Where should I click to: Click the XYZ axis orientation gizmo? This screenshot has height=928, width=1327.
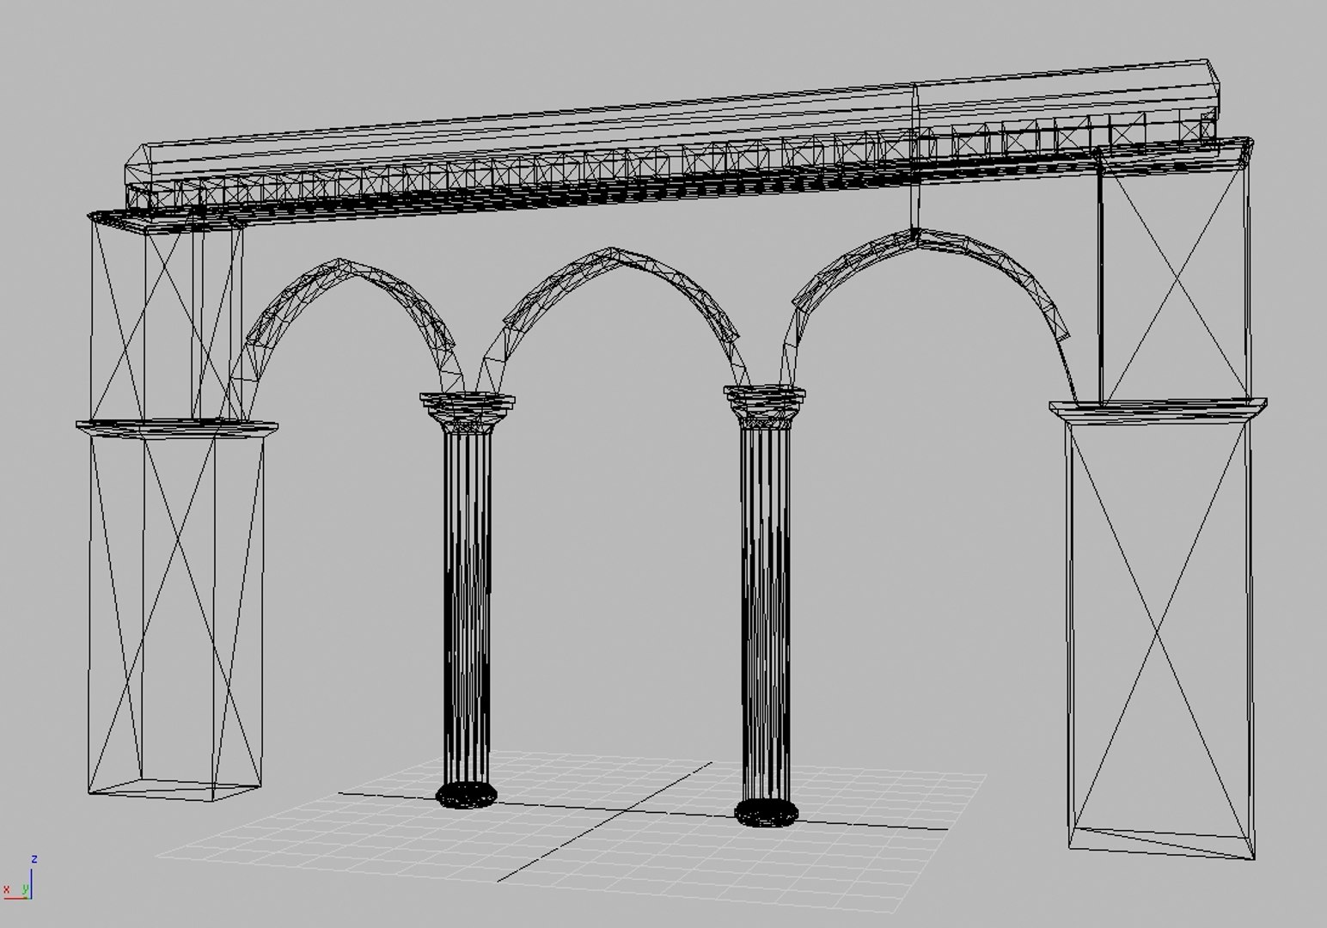click(20, 877)
